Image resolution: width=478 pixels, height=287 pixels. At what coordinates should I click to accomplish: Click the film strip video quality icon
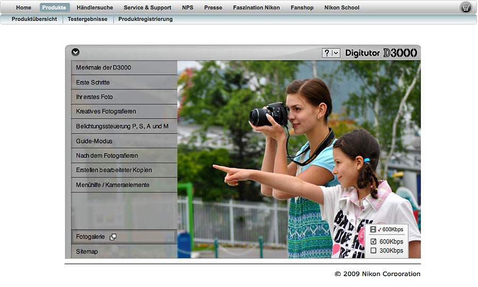(373, 230)
